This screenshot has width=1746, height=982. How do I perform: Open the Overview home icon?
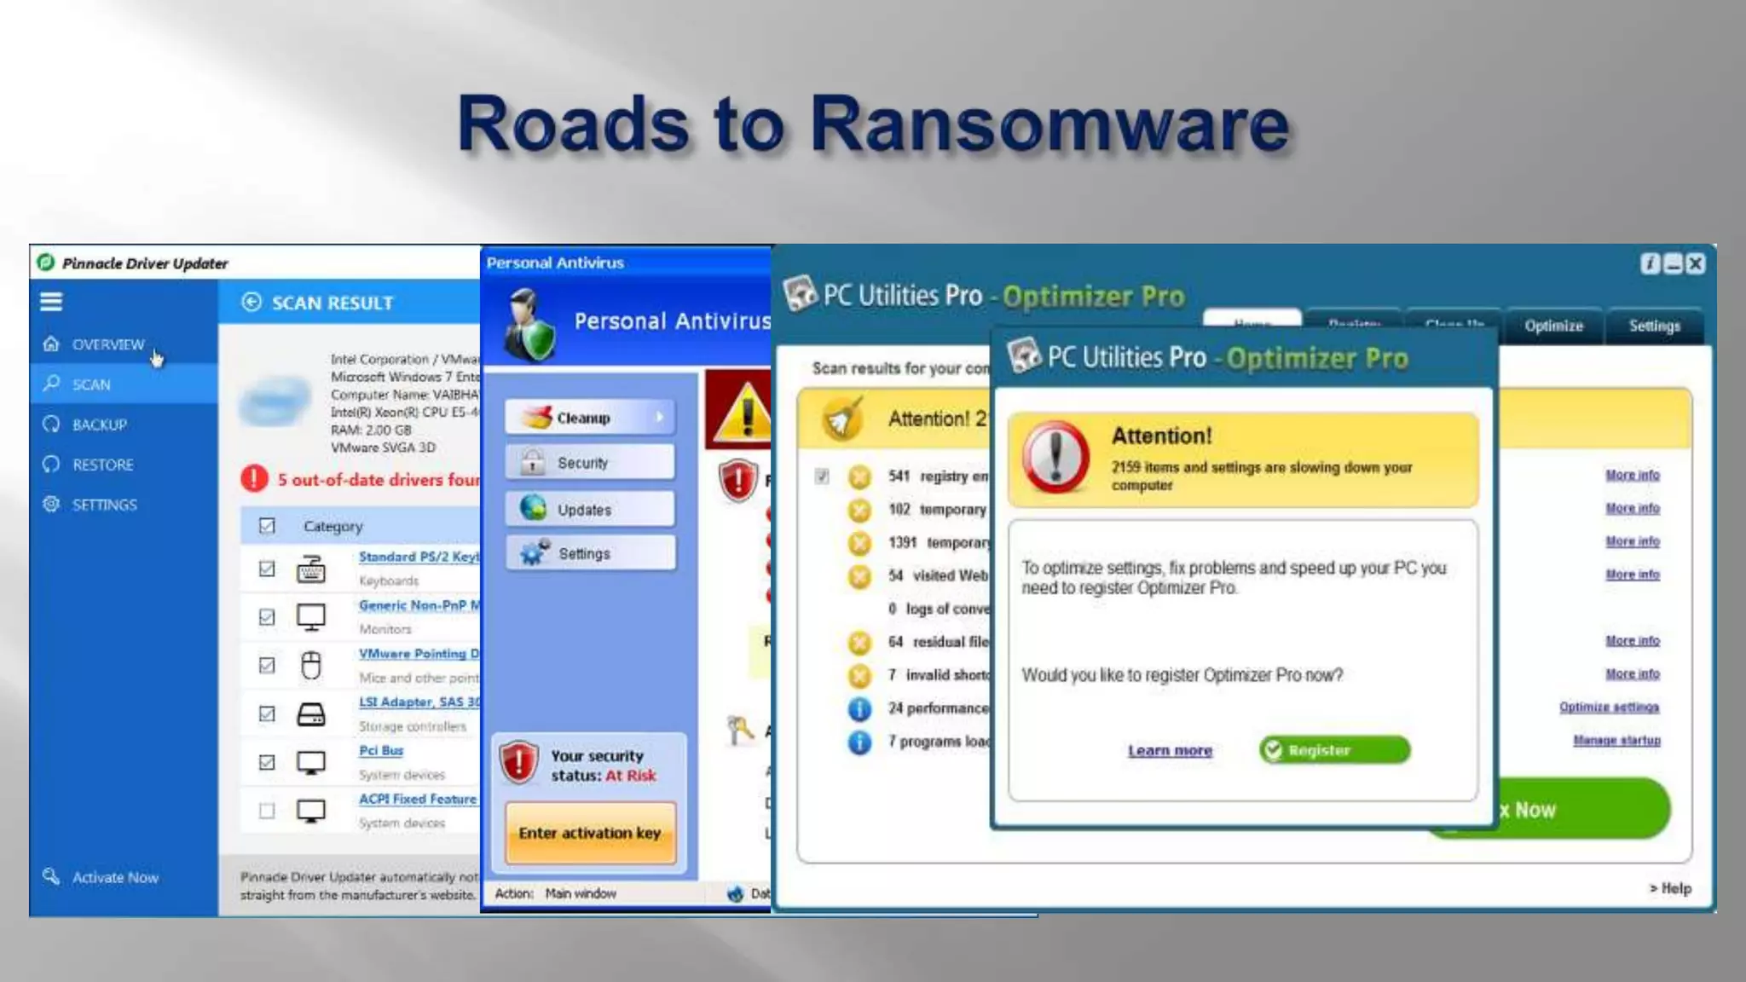[x=51, y=344]
